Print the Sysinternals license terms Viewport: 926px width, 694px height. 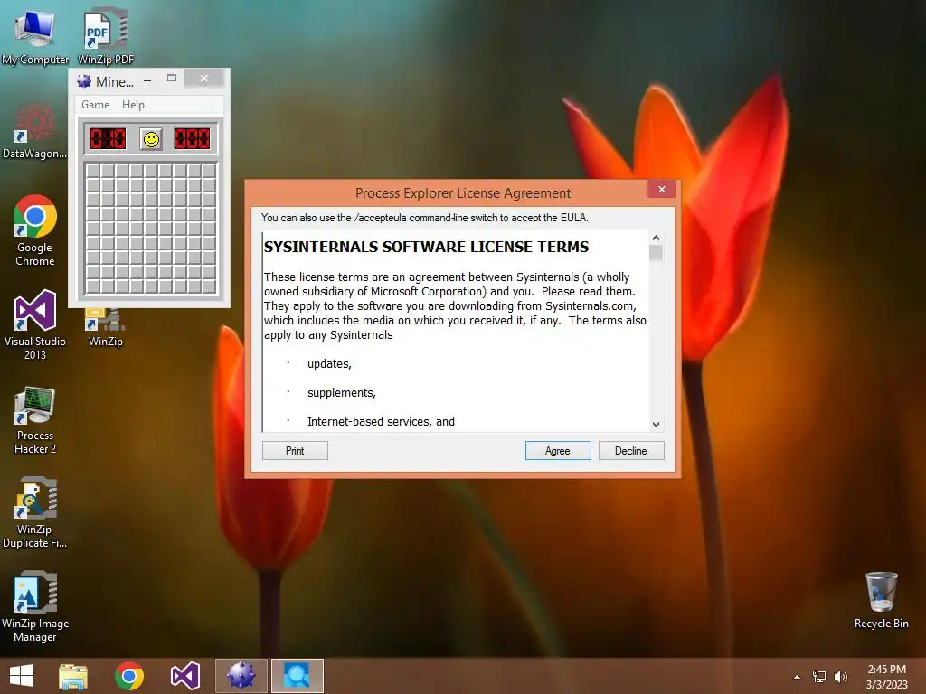[295, 450]
